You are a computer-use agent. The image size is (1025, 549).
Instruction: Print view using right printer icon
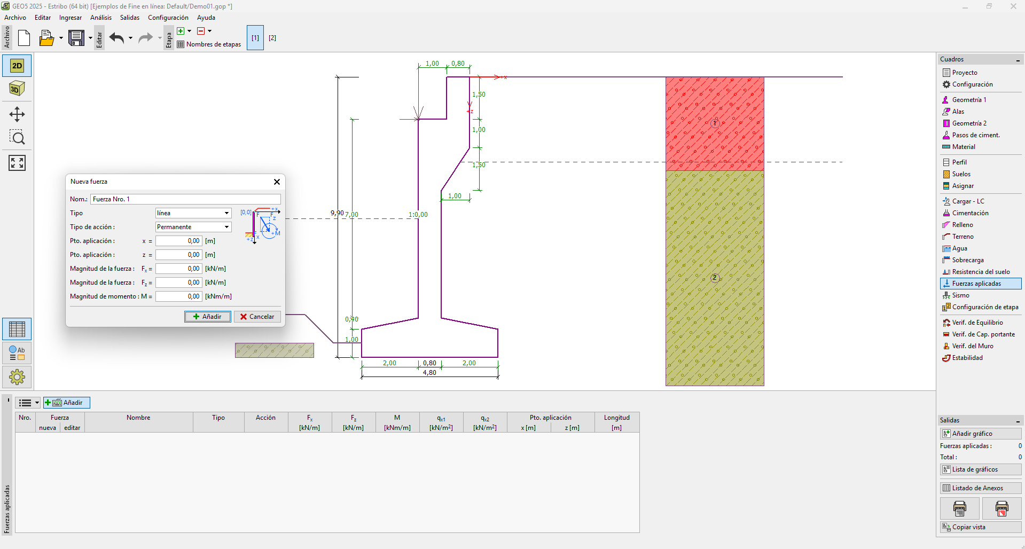tap(1002, 508)
